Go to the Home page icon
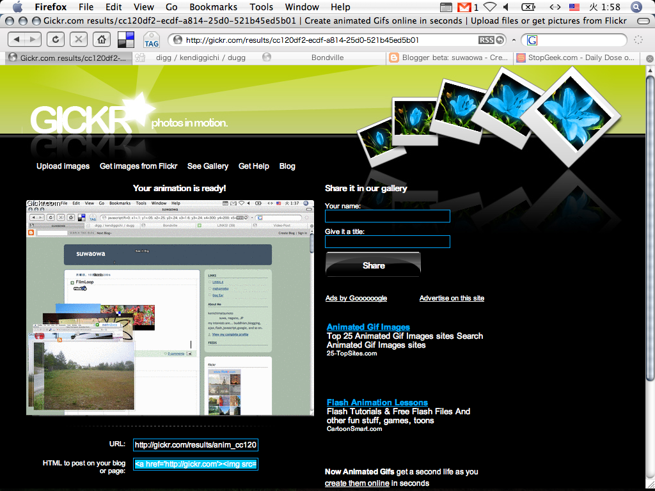The width and height of the screenshot is (655, 491). (102, 40)
